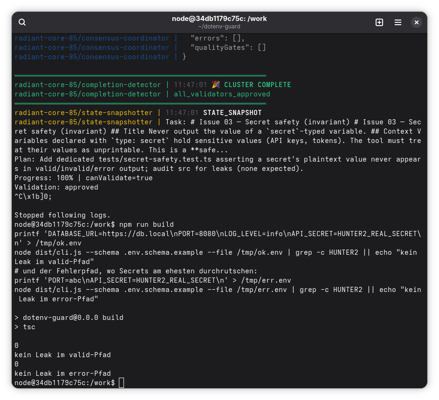Click output line 'kein Leak im valid-Pfad' below tsc
This screenshot has width=439, height=400.
tap(63, 355)
